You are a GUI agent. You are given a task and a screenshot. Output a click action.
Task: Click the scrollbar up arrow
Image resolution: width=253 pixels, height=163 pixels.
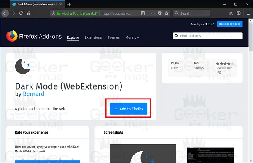coord(250,21)
